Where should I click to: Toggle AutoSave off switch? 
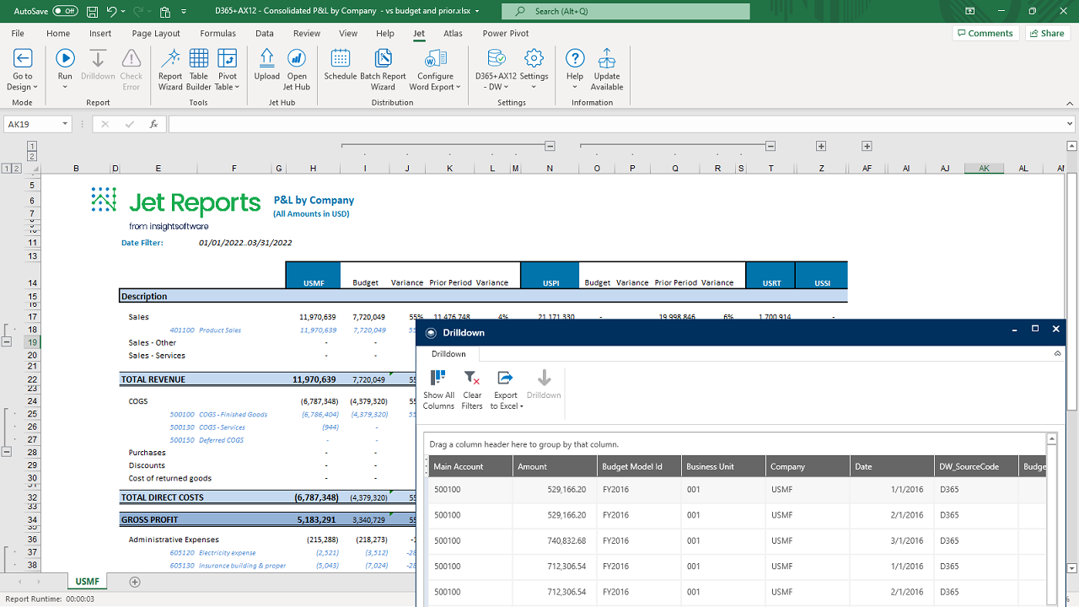pos(65,11)
